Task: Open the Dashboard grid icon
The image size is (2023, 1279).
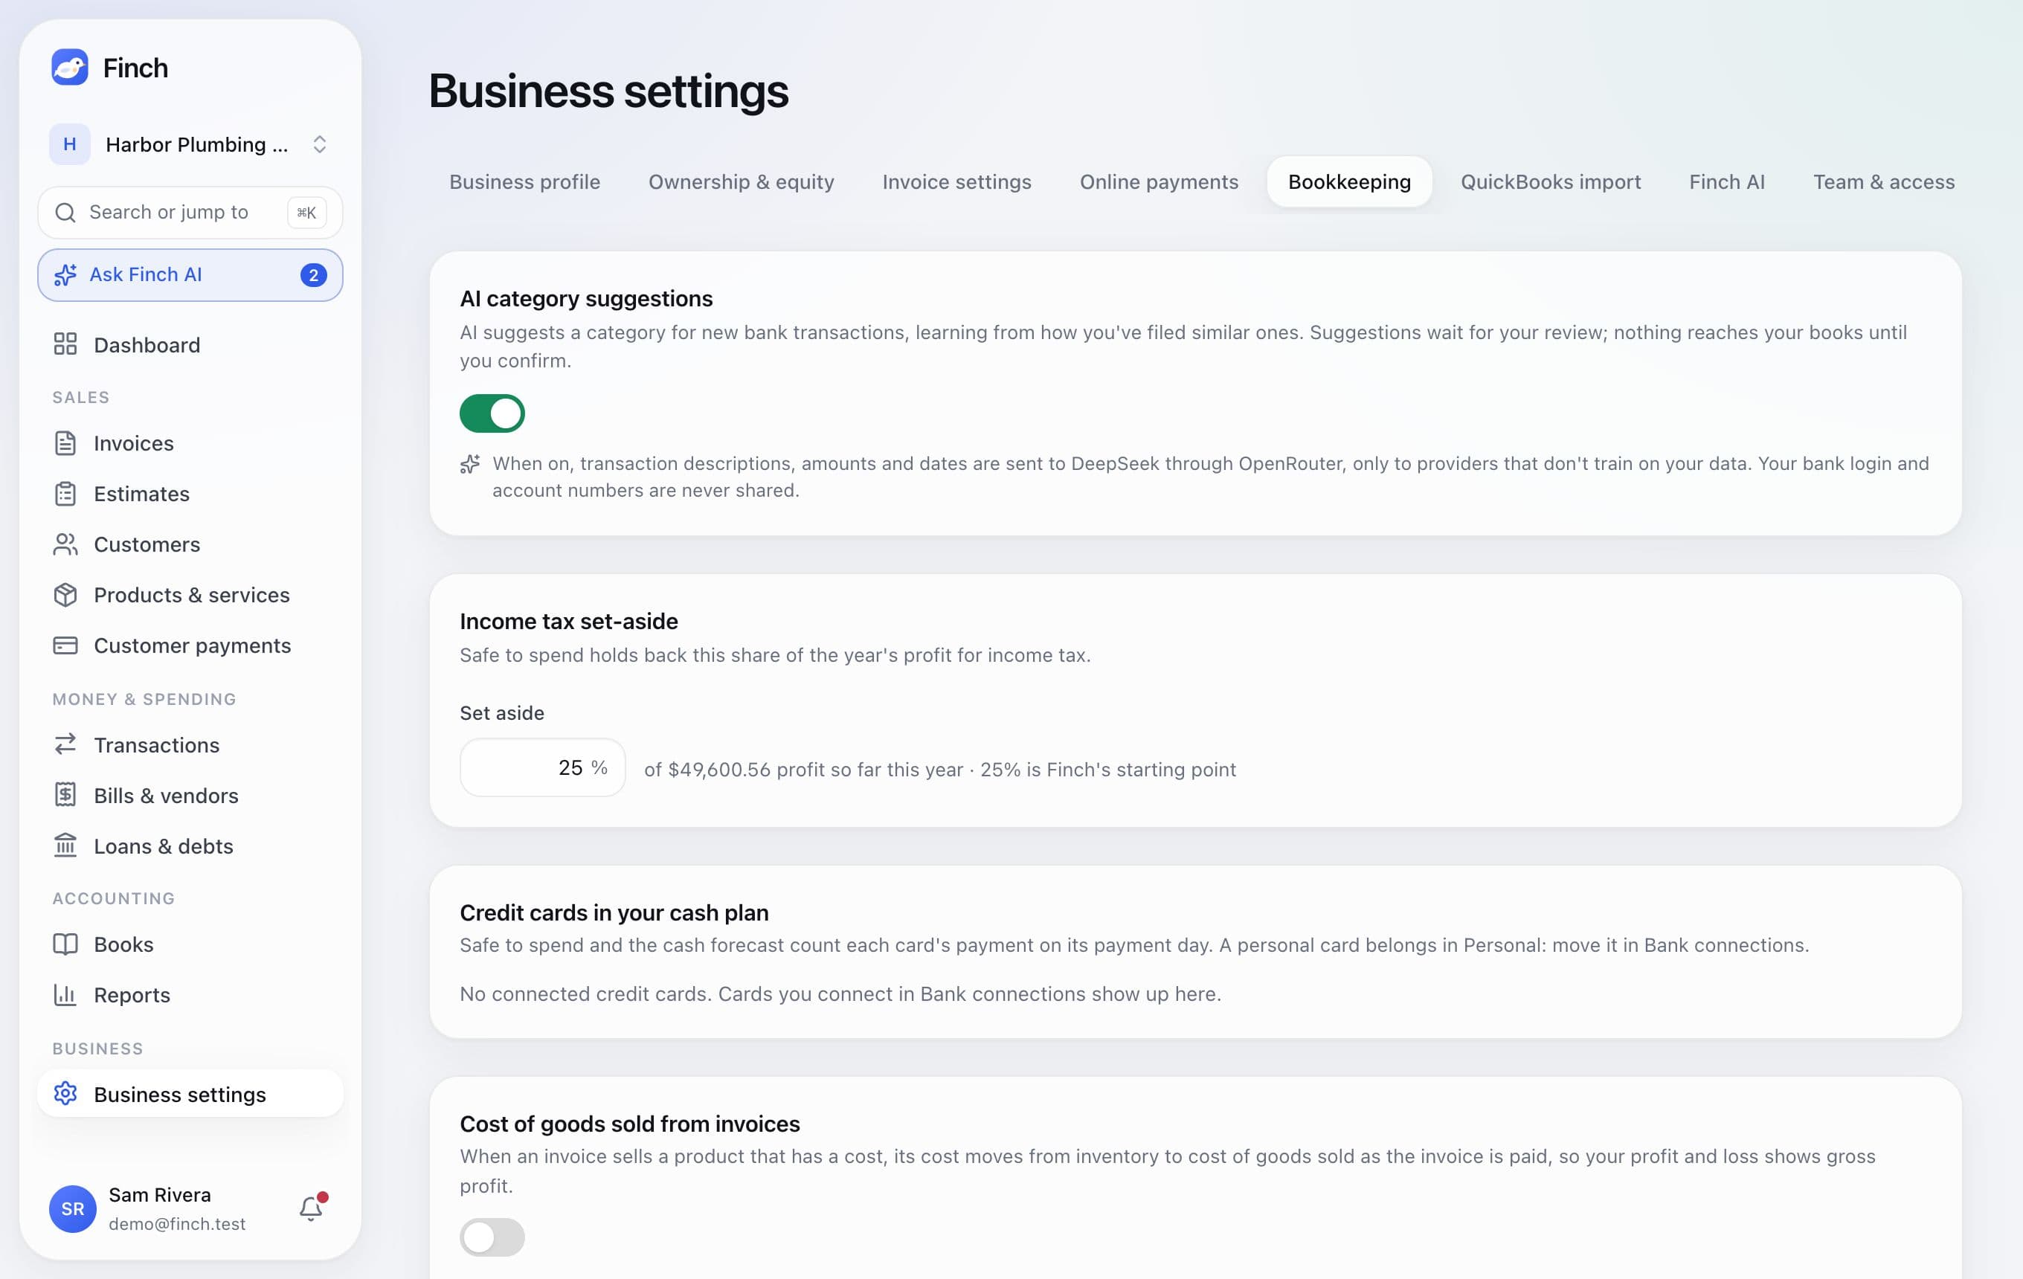Action: [65, 344]
